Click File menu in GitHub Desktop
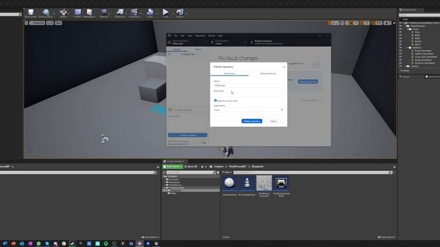Viewport: 440px width, 247px height. tap(176, 36)
